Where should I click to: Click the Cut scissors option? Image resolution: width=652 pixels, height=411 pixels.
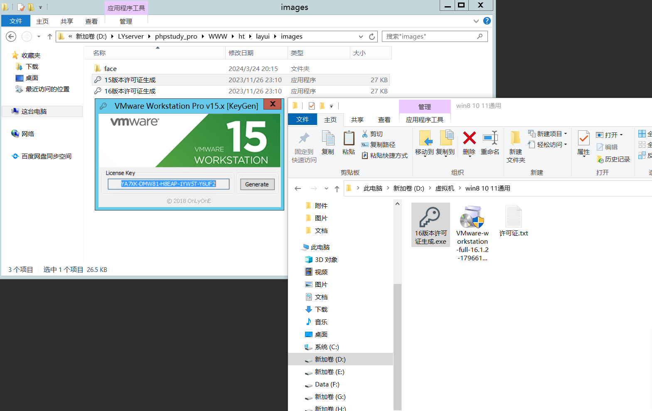tap(372, 134)
